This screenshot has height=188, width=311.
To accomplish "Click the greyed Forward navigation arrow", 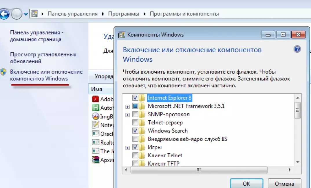I will click(17, 14).
